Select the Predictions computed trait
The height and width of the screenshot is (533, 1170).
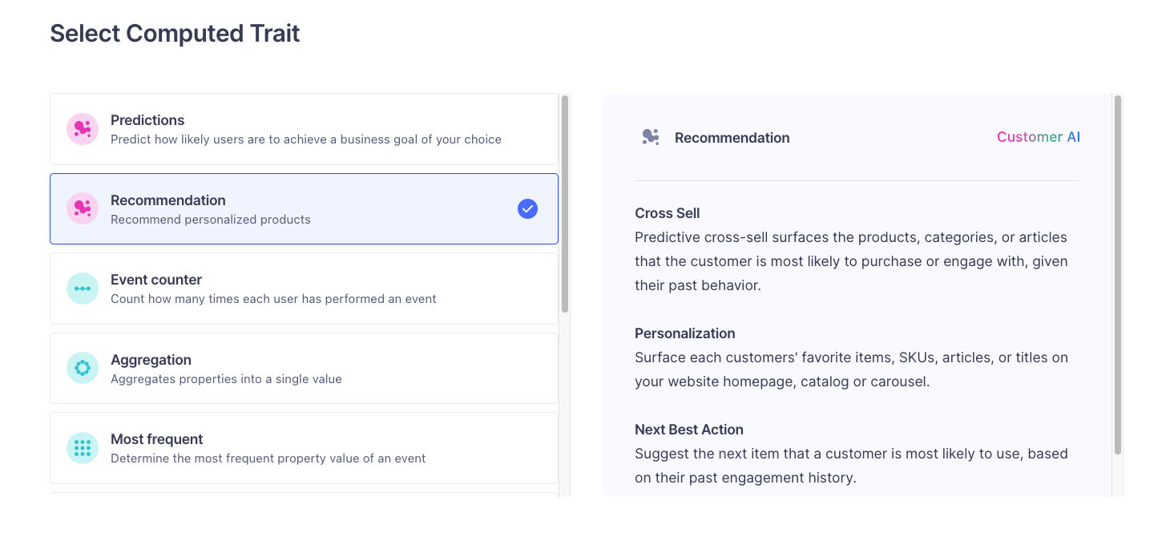305,129
